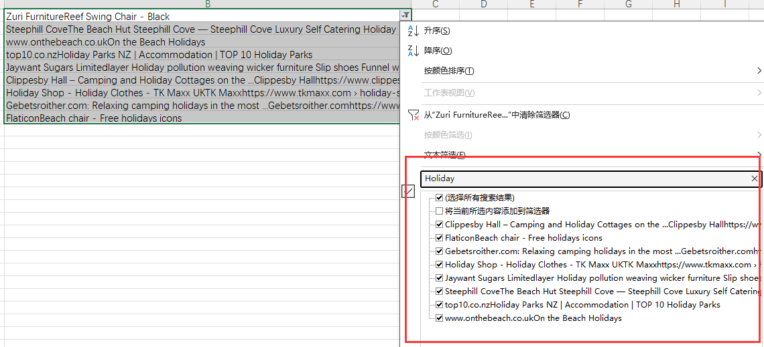This screenshot has width=764, height=347.
Task: Uncheck Jaywant Sugars Limited filter item
Action: [x=440, y=278]
